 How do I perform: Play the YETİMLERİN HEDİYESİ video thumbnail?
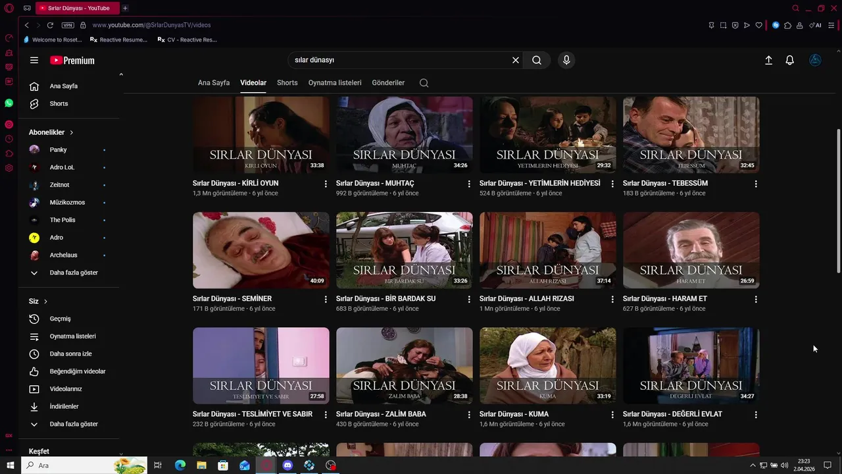point(548,135)
